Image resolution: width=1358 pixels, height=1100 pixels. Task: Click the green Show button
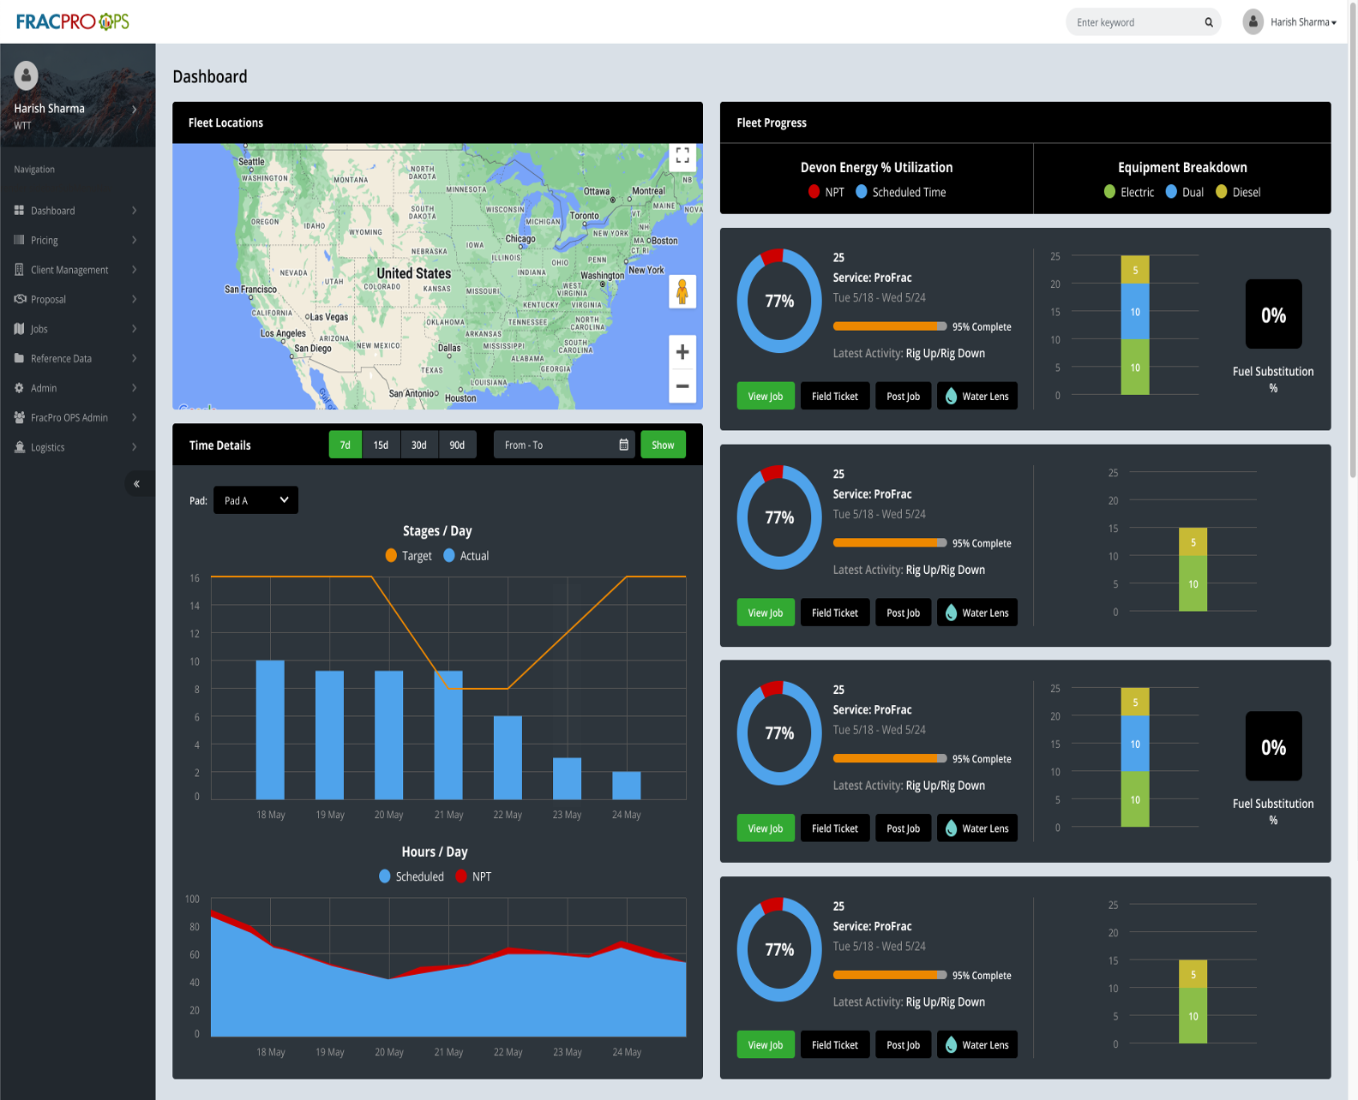pyautogui.click(x=663, y=445)
